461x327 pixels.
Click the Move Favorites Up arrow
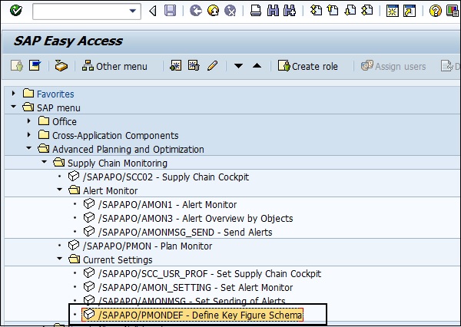257,65
